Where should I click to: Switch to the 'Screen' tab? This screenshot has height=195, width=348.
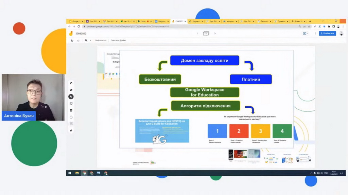[298, 21]
